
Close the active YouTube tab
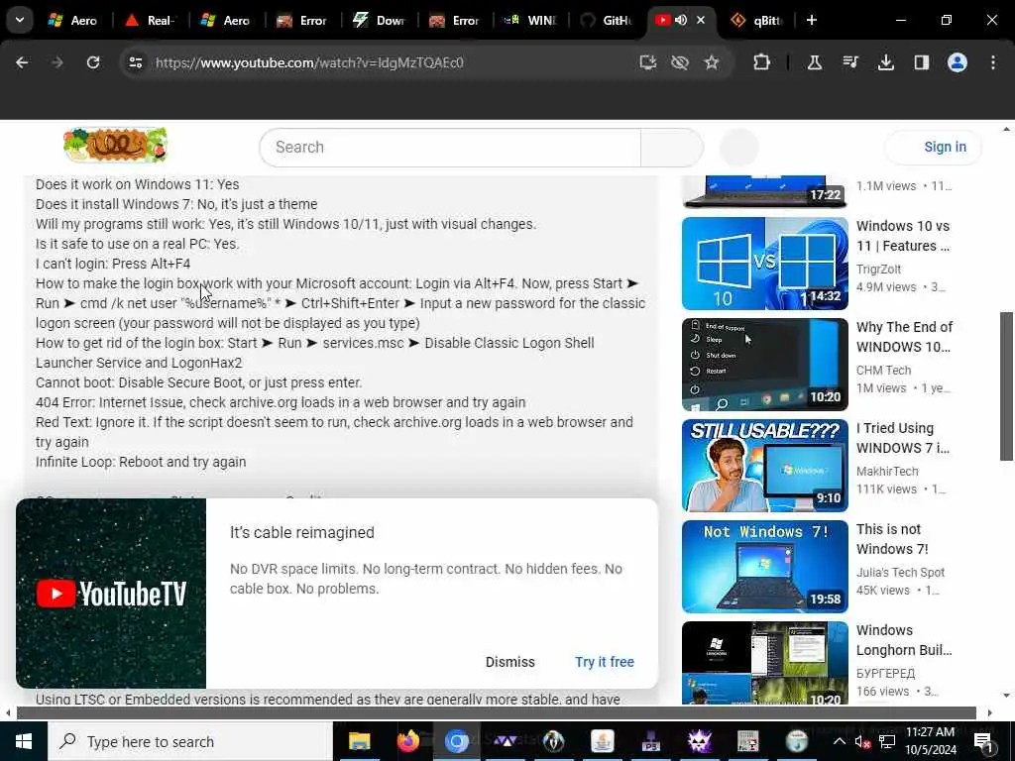pyautogui.click(x=701, y=20)
